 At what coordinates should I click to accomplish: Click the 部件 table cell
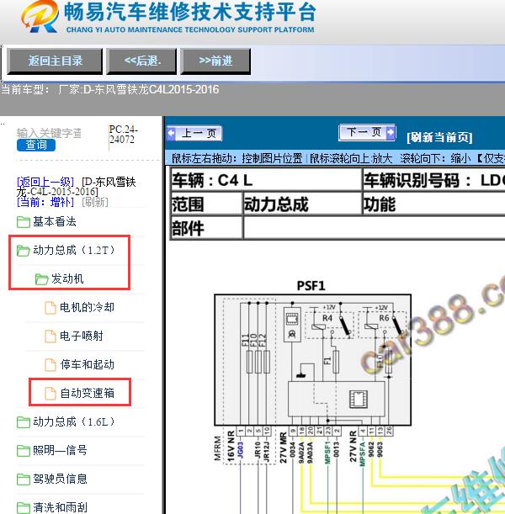(206, 228)
